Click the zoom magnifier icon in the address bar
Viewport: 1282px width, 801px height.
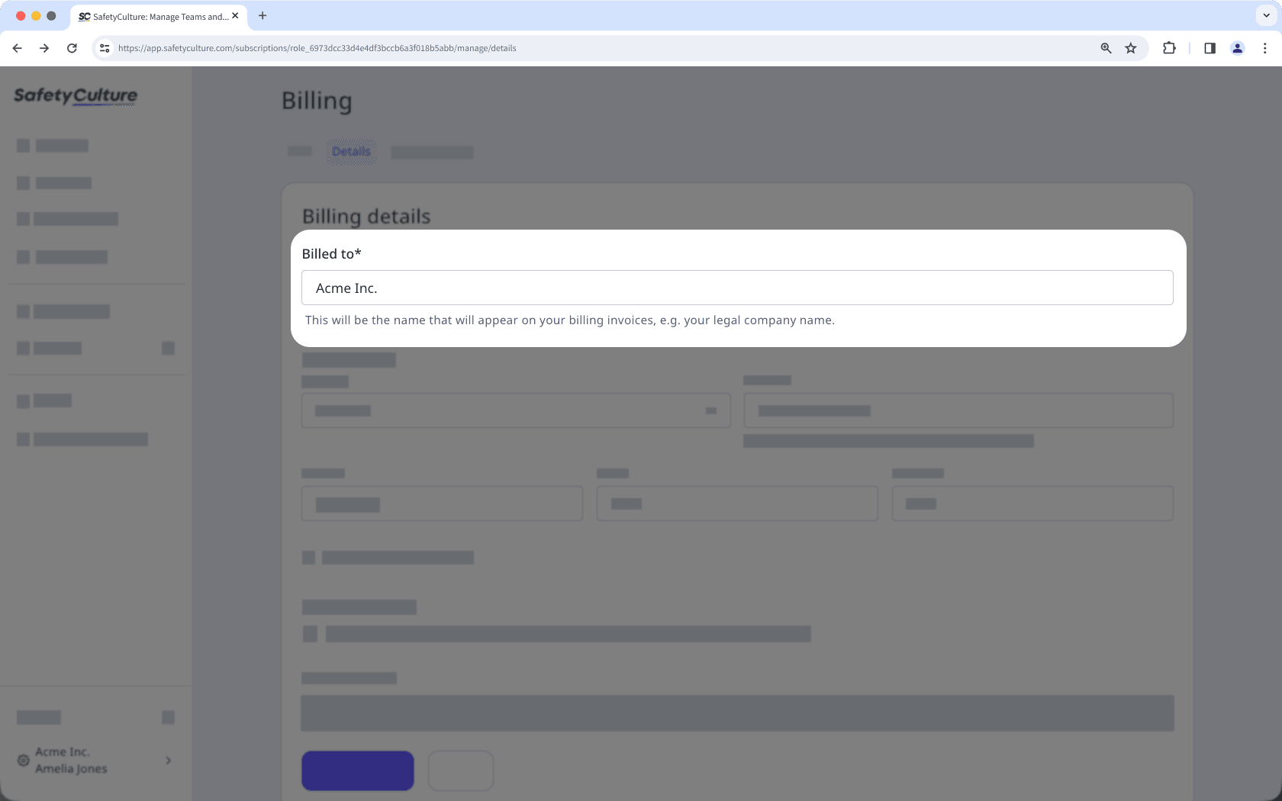click(1105, 47)
